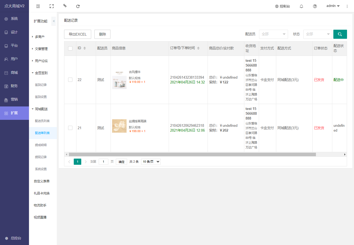Viewport: 354px width, 245px height.
Task: Open 用户 in the left navigation
Action: (14, 59)
